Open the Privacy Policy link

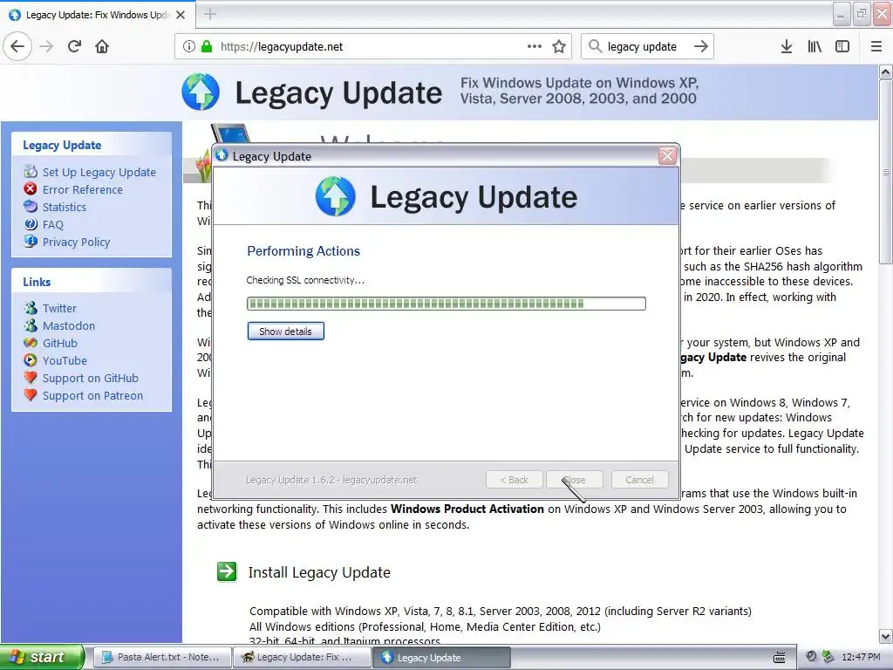tap(77, 243)
